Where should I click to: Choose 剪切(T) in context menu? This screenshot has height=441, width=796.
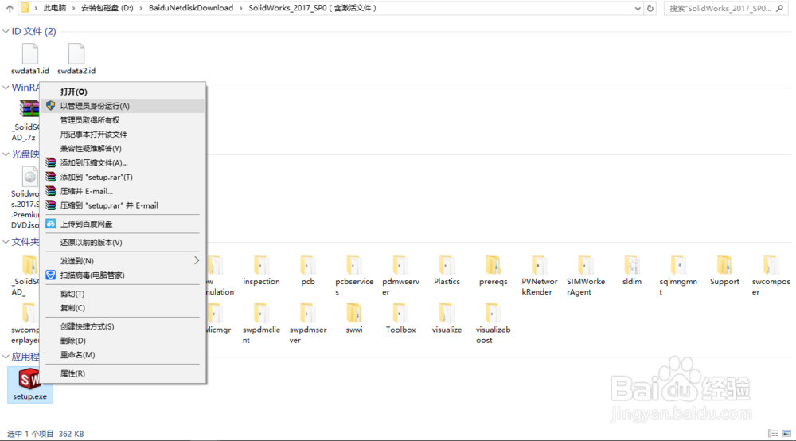[x=123, y=294]
